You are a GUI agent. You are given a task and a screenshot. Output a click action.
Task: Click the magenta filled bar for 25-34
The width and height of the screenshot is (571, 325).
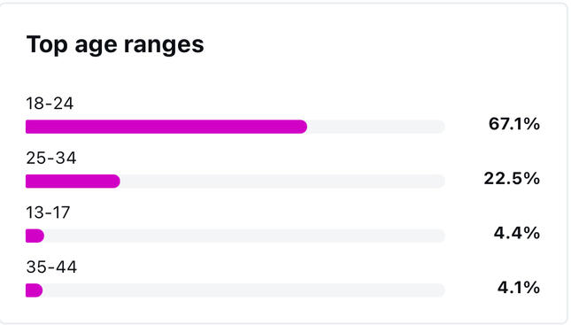pos(73,181)
